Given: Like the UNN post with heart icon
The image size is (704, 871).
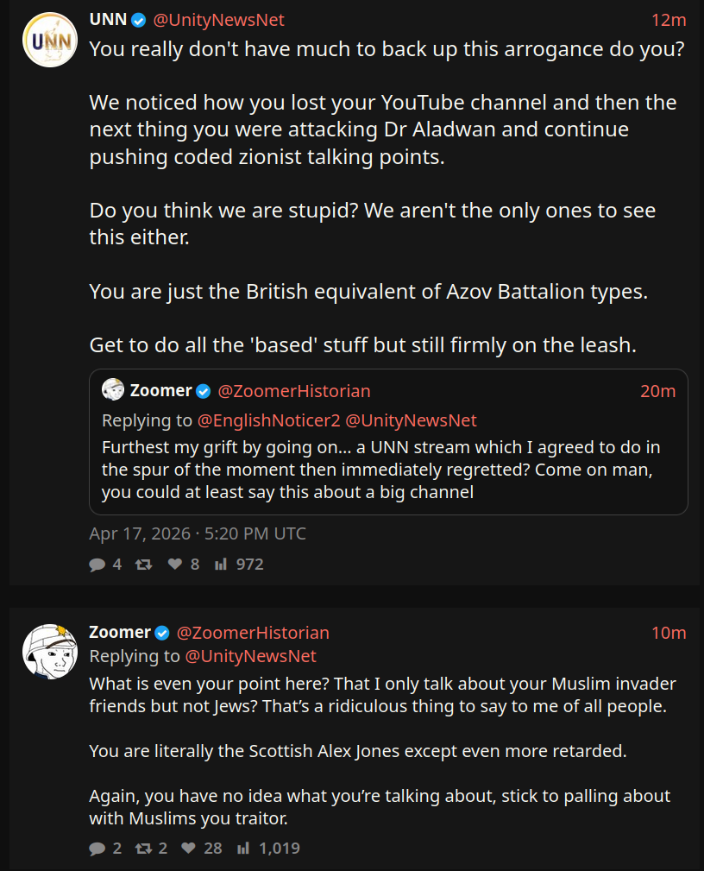Looking at the screenshot, I should (174, 565).
